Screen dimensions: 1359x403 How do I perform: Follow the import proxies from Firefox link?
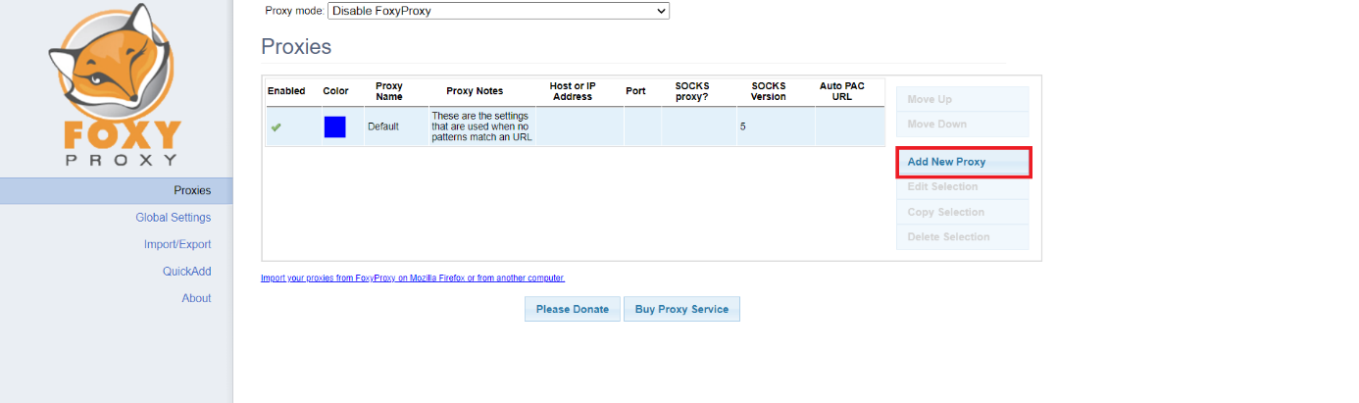412,278
